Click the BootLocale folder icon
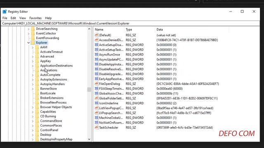Viewport: 264px width, 148px height. [x=37, y=93]
